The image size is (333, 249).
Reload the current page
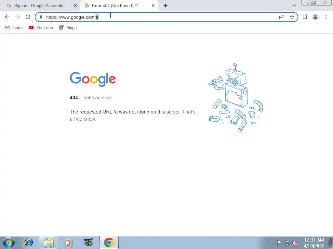point(28,17)
